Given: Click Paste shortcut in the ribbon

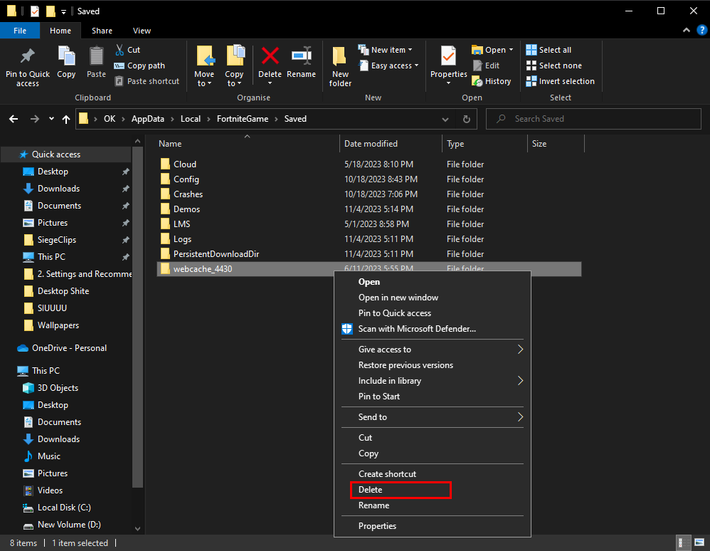Looking at the screenshot, I should click(147, 81).
